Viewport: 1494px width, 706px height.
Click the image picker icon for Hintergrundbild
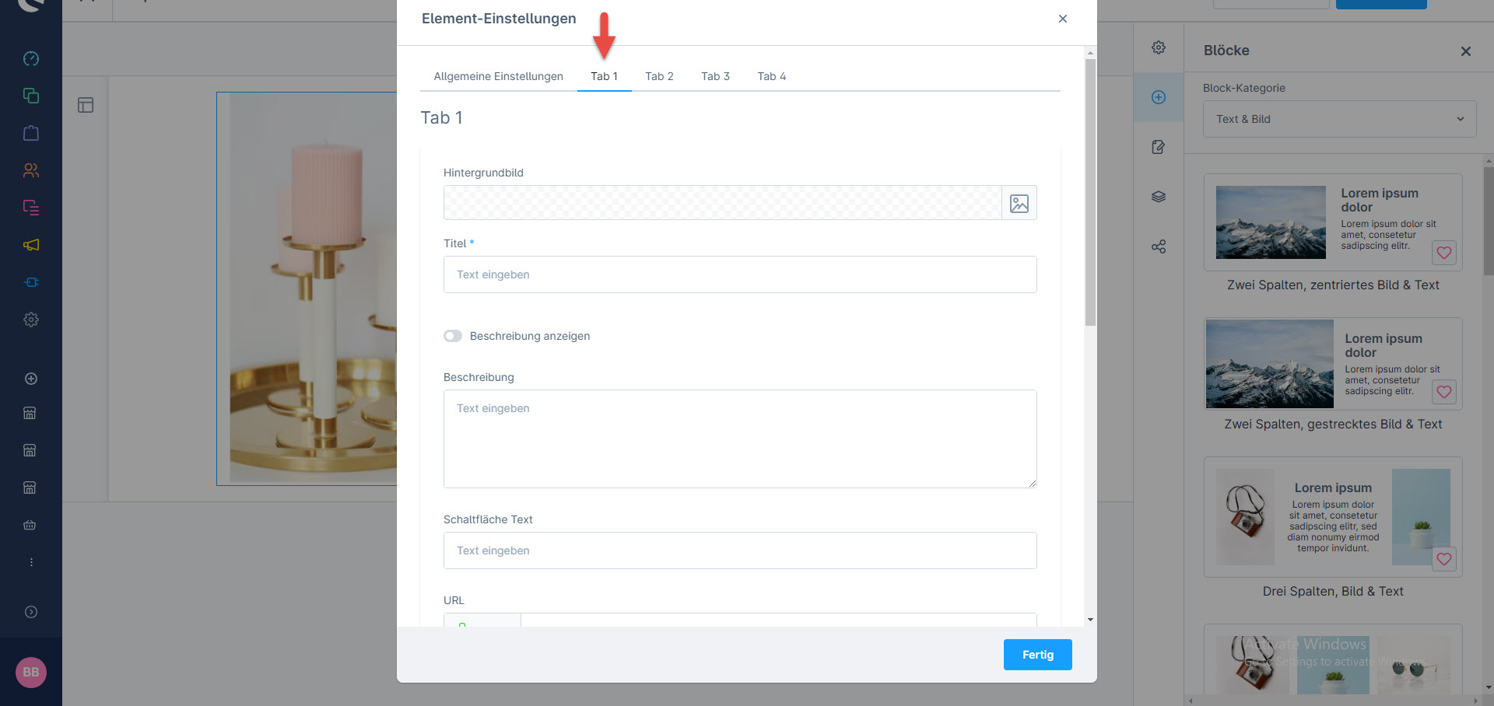coord(1019,203)
